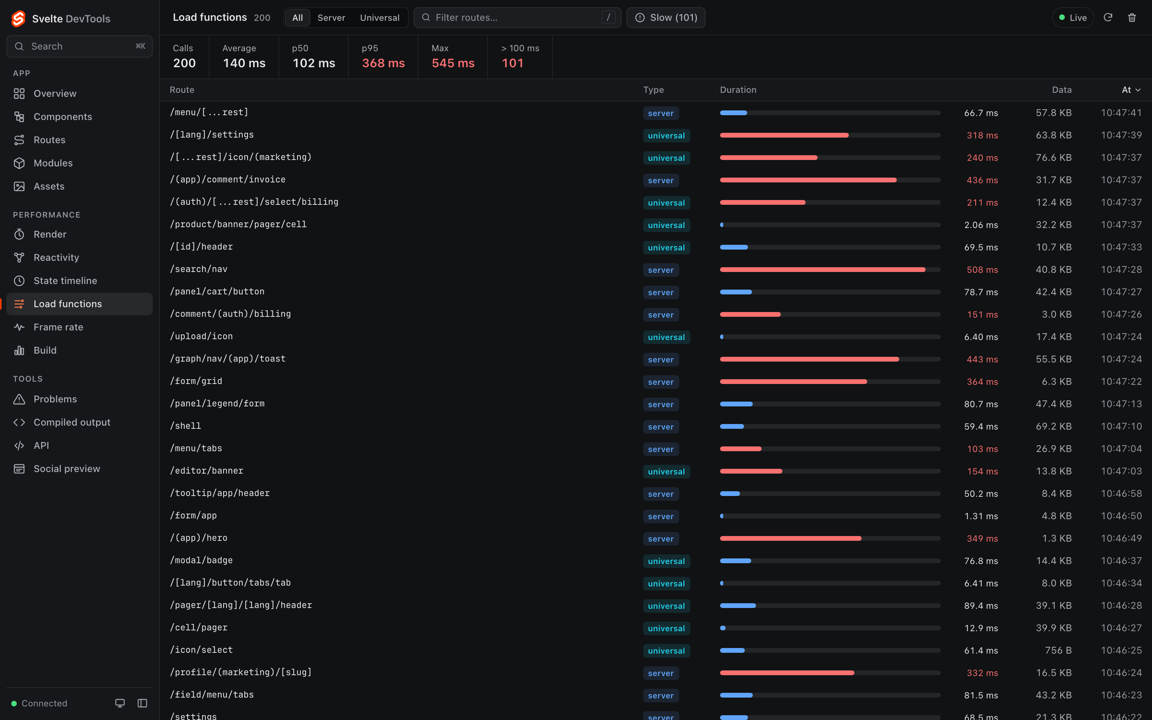This screenshot has height=720, width=1152.
Task: Open Reactivity graph icon
Action: tap(19, 258)
